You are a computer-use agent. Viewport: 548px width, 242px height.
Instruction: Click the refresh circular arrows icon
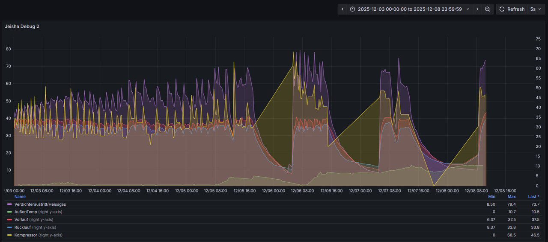502,9
